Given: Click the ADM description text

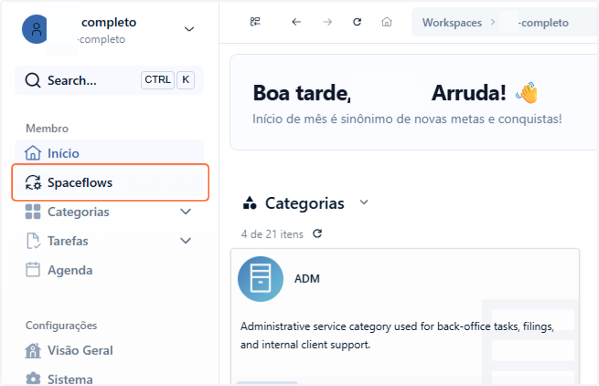Looking at the screenshot, I should [x=397, y=335].
